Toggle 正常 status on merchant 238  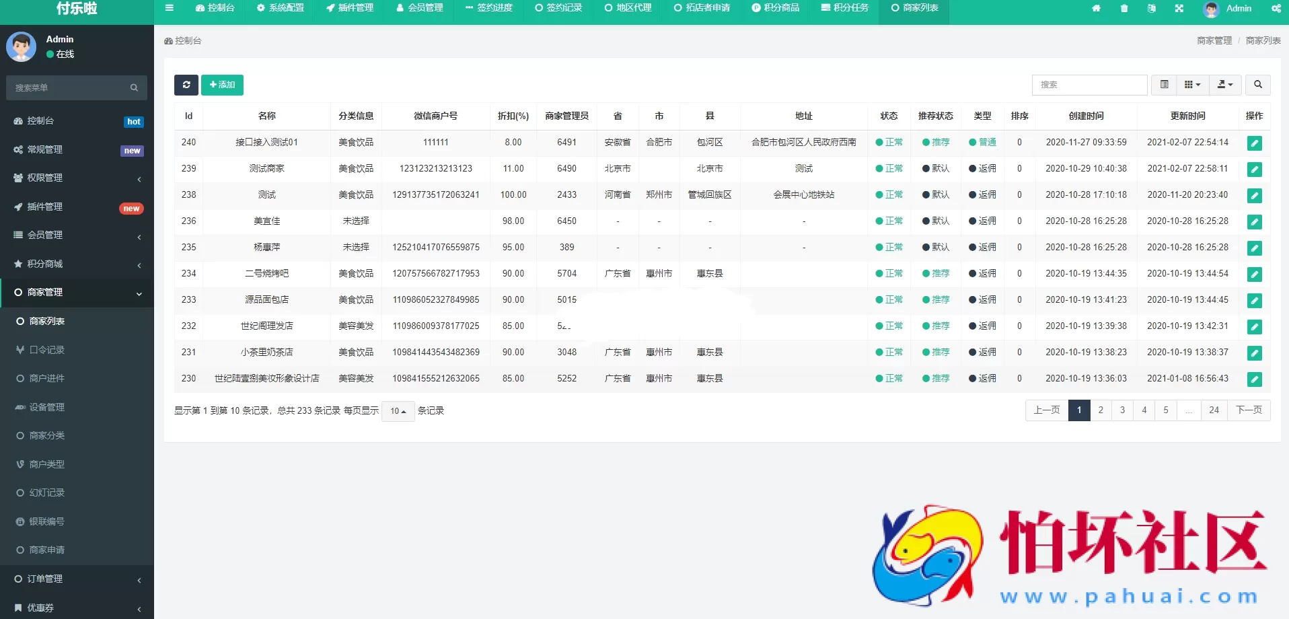coord(889,194)
